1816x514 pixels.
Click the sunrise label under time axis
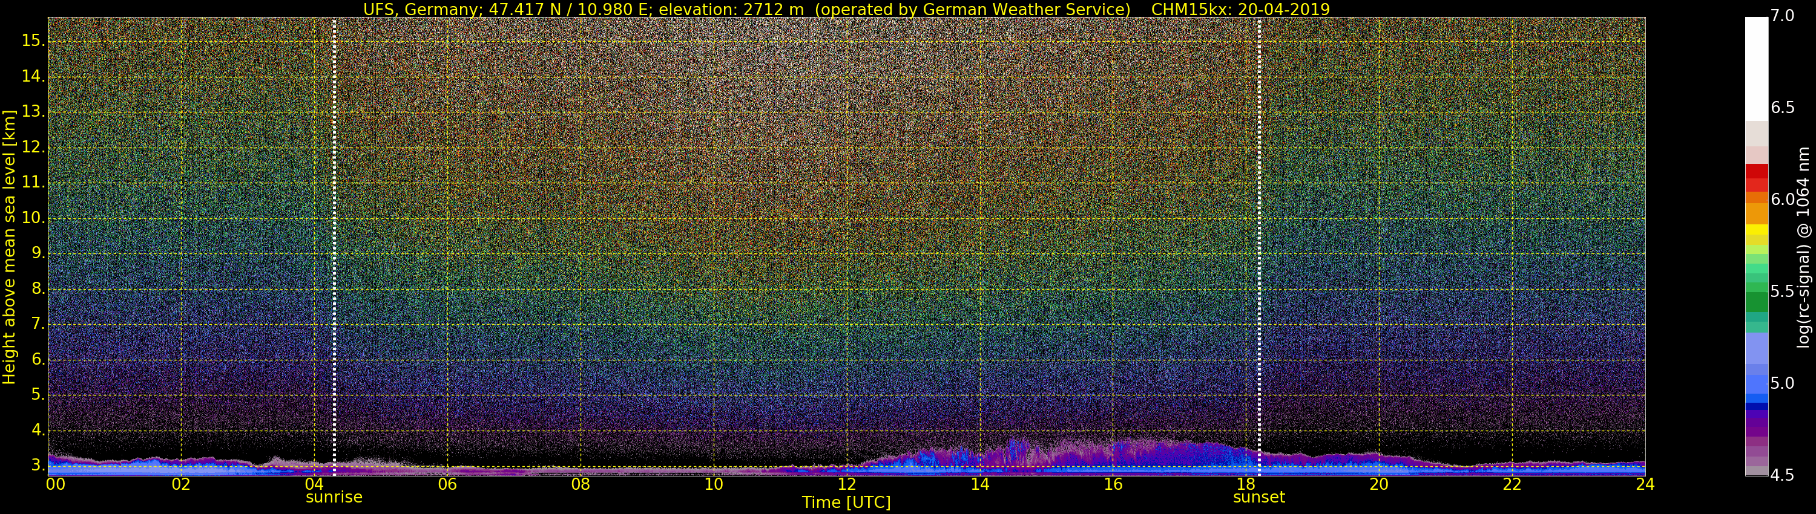334,497
